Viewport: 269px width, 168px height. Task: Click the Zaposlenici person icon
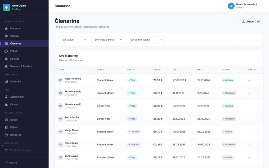coord(6,97)
